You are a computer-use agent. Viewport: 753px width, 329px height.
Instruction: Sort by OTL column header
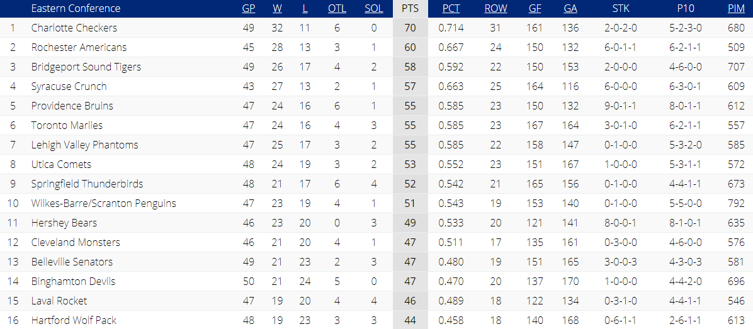(x=337, y=9)
